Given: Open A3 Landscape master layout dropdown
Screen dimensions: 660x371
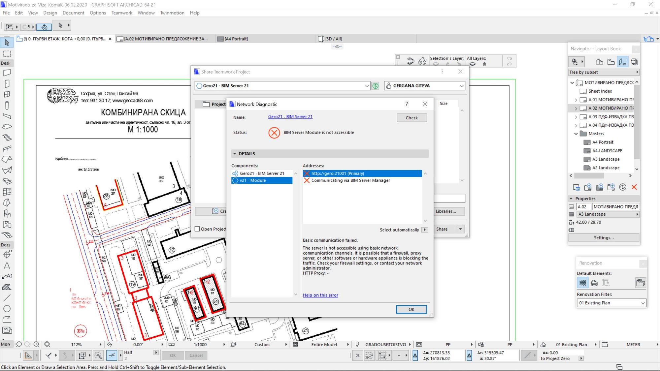Looking at the screenshot, I should 608,214.
